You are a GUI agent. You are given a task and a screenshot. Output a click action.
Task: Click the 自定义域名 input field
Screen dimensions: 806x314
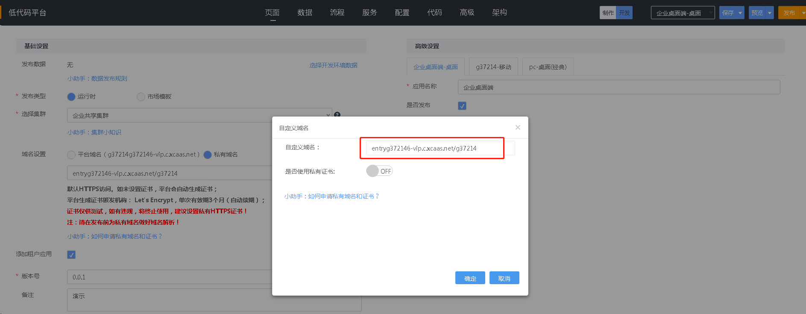click(434, 148)
